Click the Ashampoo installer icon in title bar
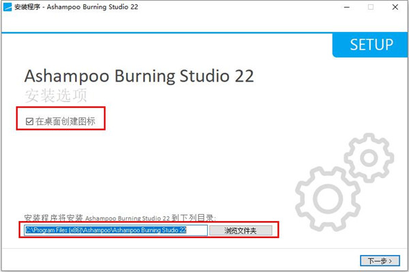The width and height of the screenshot is (409, 272). pos(7,7)
